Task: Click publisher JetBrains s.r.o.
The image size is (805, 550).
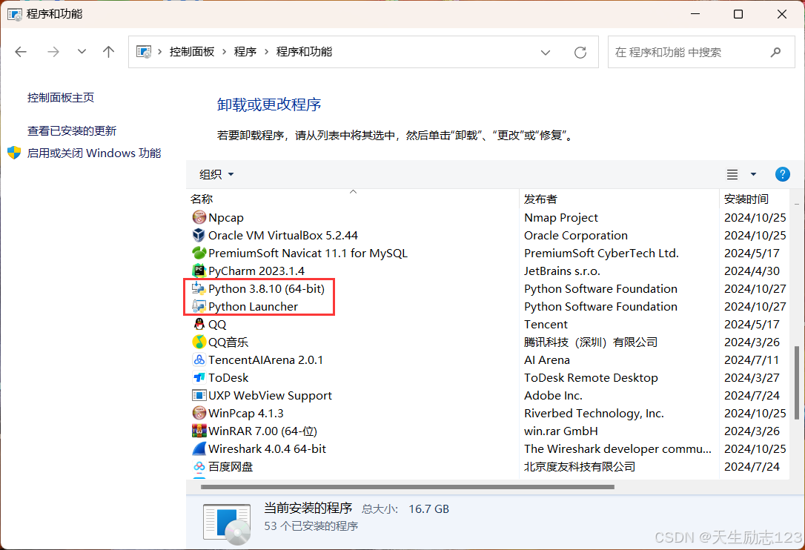Action: pyautogui.click(x=562, y=271)
